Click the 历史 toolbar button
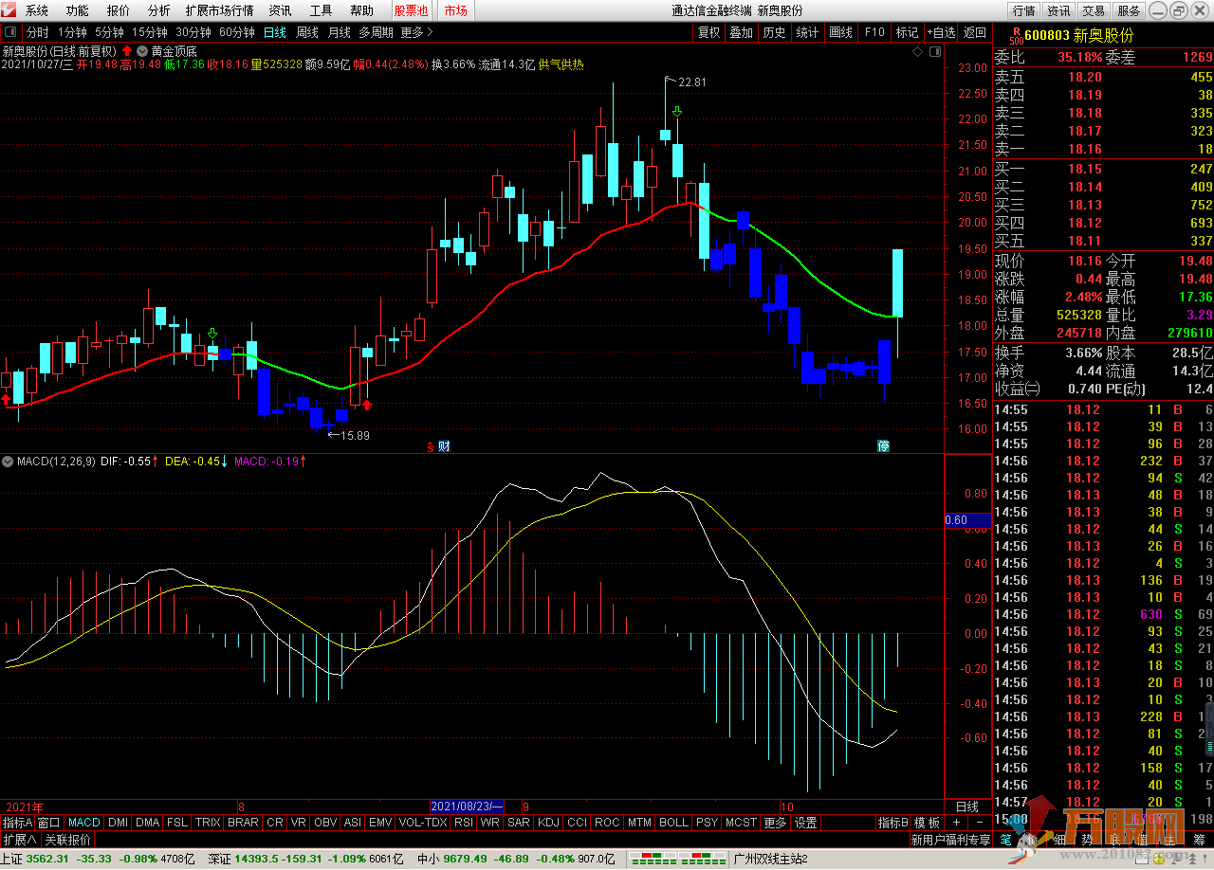The height and width of the screenshot is (870, 1214). pos(775,32)
